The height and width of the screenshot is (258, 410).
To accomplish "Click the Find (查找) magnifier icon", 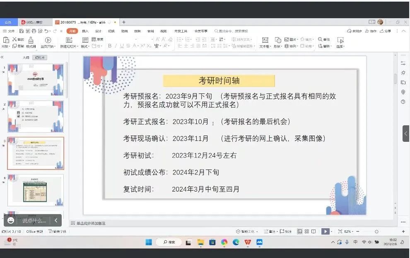I will click(320, 39).
